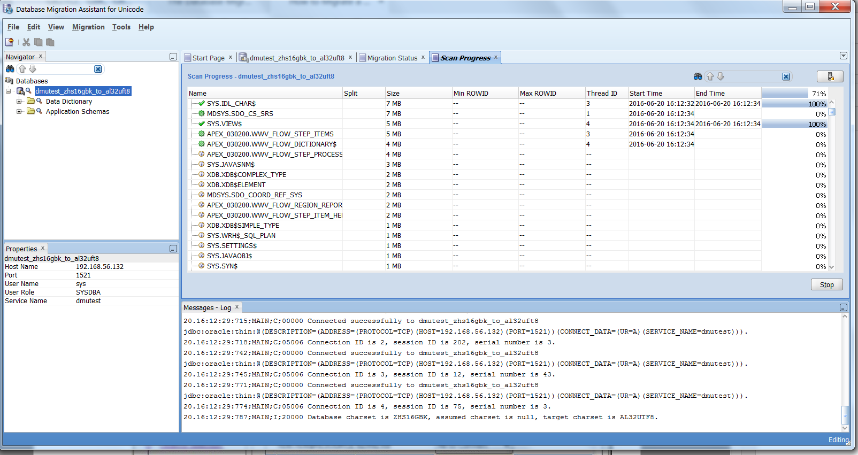
Task: Open the editor tab list dropdown
Action: pos(844,56)
